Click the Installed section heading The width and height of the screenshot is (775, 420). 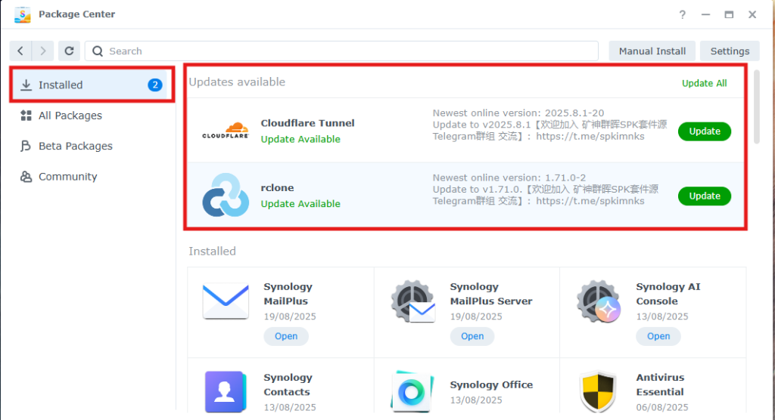coord(212,252)
